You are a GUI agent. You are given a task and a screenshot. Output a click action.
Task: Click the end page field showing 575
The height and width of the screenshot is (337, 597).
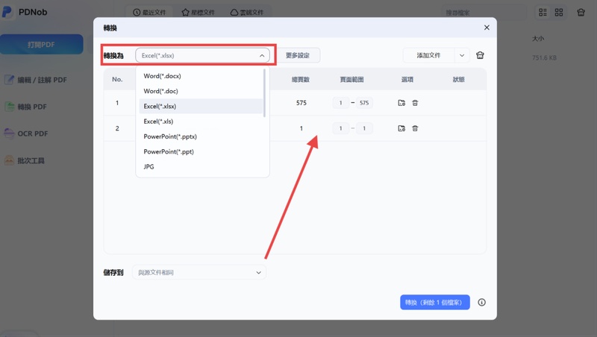pyautogui.click(x=364, y=103)
